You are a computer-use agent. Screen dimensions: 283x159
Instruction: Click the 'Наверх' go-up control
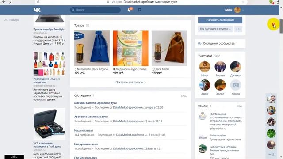(11, 20)
